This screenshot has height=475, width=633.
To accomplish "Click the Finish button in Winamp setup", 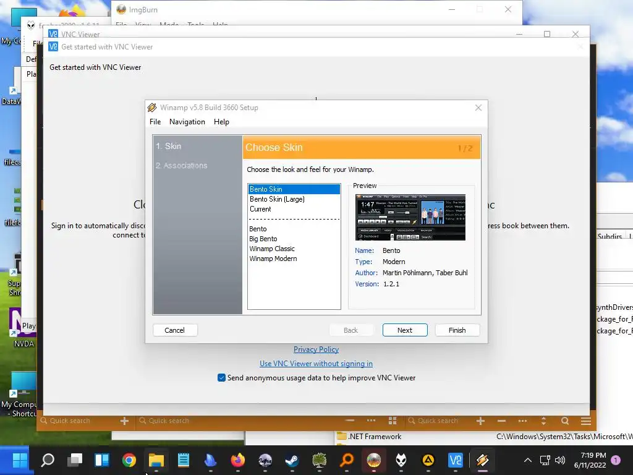I will pos(457,330).
